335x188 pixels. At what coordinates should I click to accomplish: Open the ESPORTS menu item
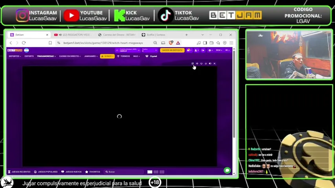tap(29, 56)
